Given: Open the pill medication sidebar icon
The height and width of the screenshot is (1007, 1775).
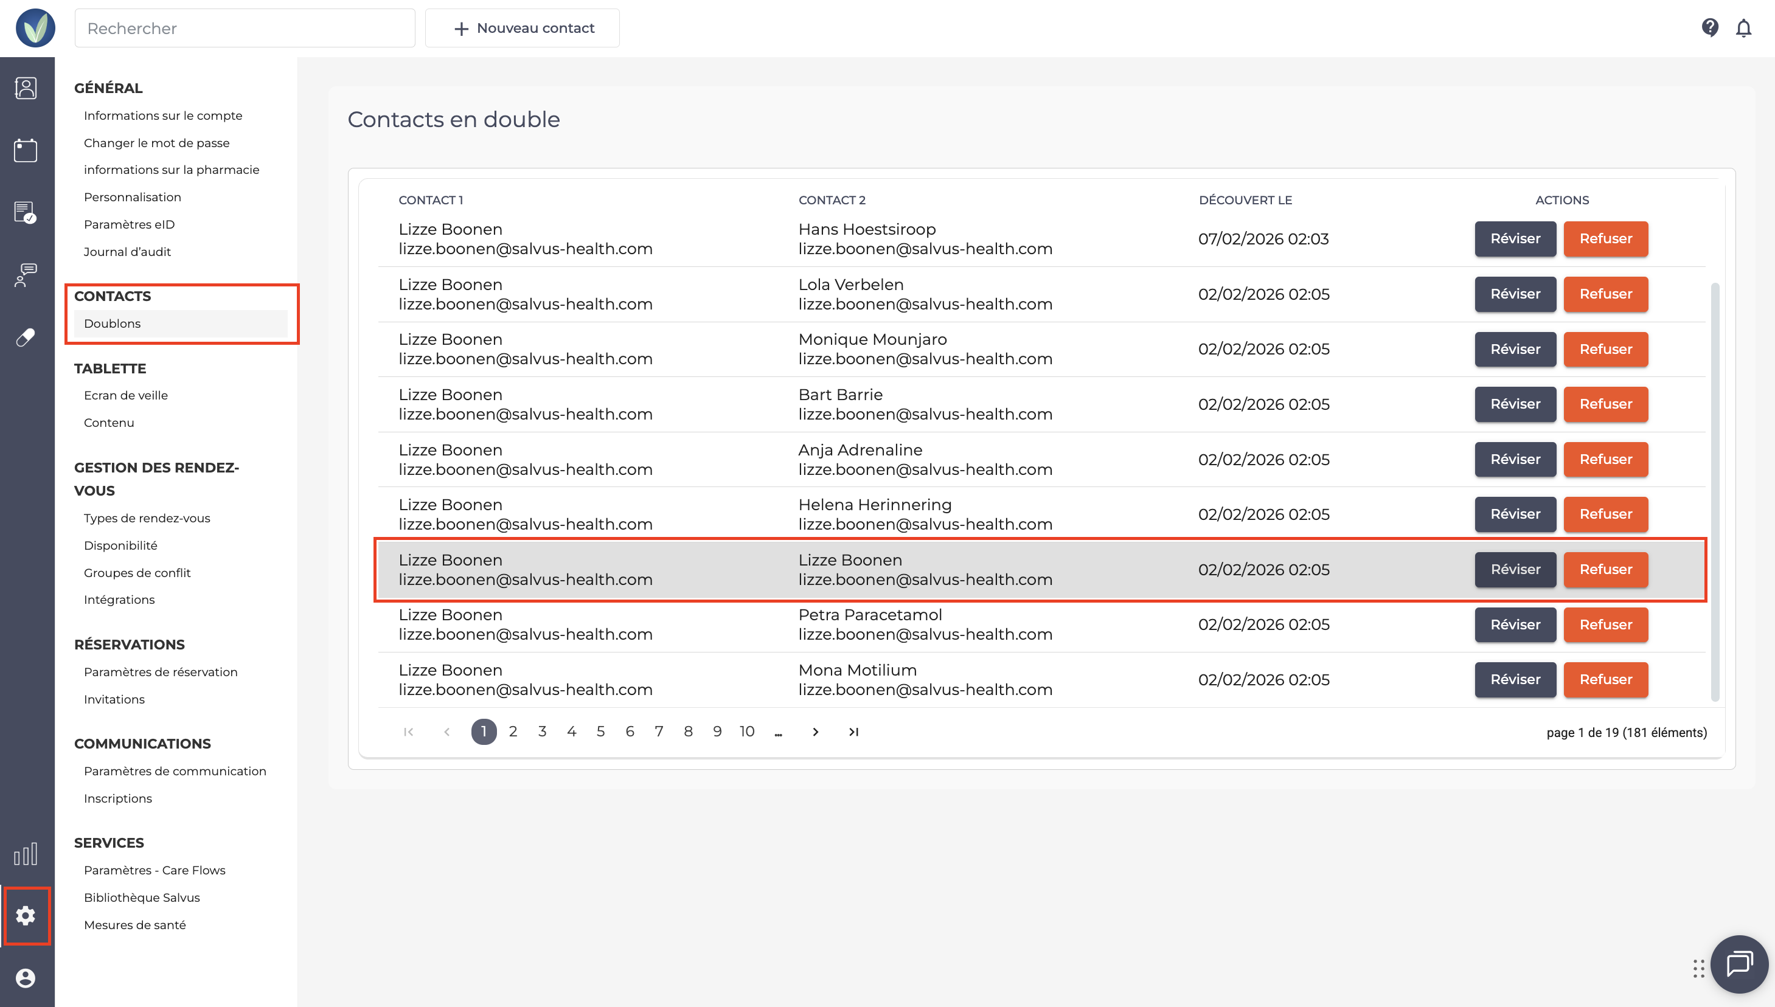Looking at the screenshot, I should (x=26, y=337).
